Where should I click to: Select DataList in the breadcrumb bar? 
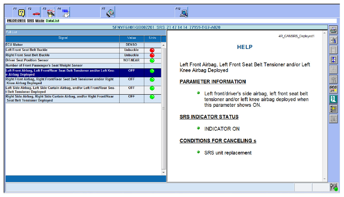[53, 21]
